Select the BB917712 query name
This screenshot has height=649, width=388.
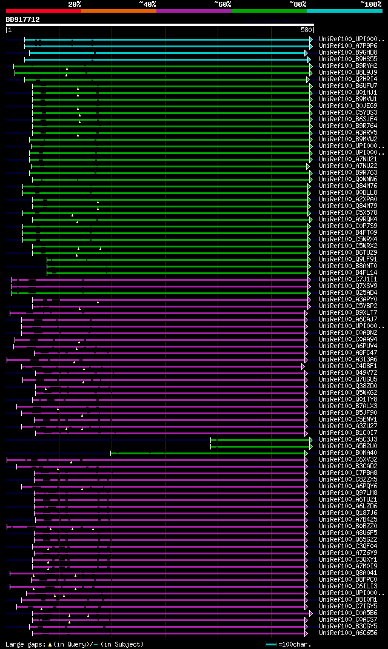coord(23,19)
